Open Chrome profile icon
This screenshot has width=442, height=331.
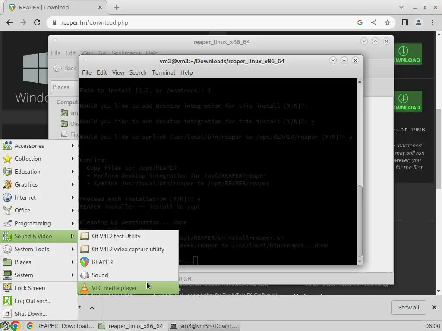(x=419, y=22)
